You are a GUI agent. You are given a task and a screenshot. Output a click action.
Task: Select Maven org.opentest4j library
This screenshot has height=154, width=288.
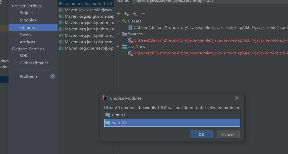[86, 48]
